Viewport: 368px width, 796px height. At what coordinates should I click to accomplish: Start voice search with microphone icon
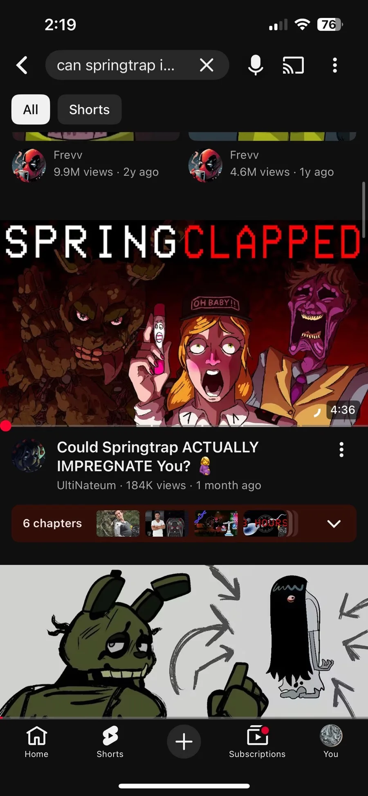(256, 65)
